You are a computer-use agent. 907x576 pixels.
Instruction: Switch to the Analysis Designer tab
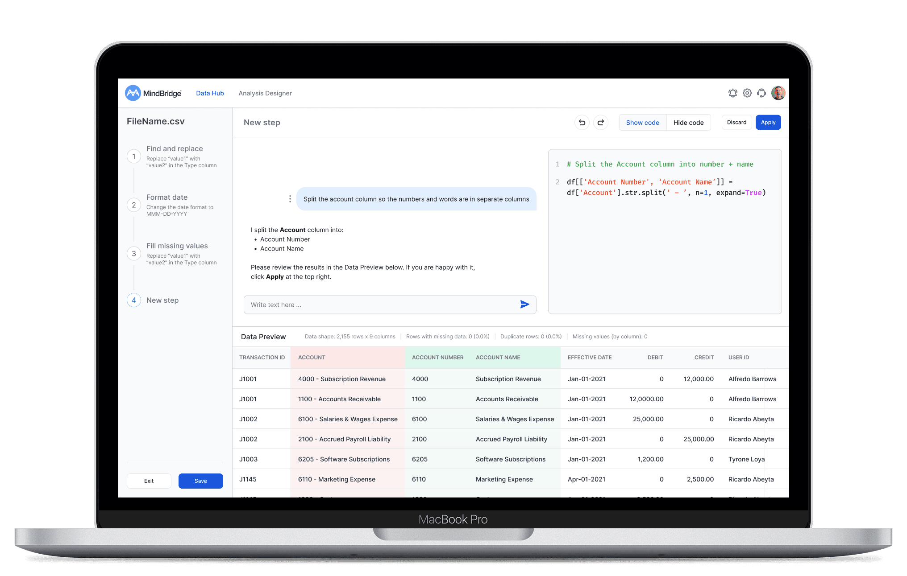(265, 93)
